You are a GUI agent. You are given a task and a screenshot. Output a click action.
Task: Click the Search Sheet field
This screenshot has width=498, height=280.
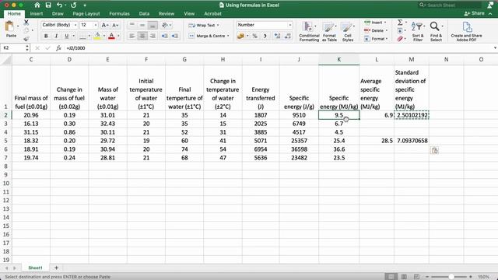point(450,5)
